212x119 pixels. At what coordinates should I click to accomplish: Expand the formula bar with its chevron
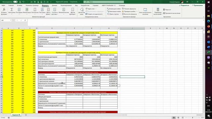(203, 20)
